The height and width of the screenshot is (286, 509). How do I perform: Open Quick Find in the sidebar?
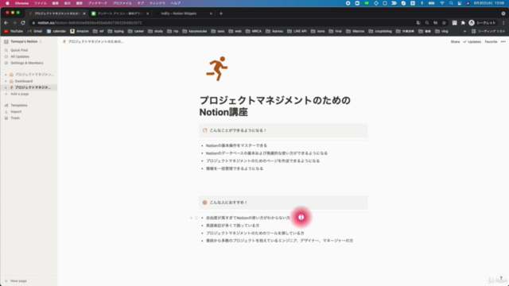tap(19, 50)
